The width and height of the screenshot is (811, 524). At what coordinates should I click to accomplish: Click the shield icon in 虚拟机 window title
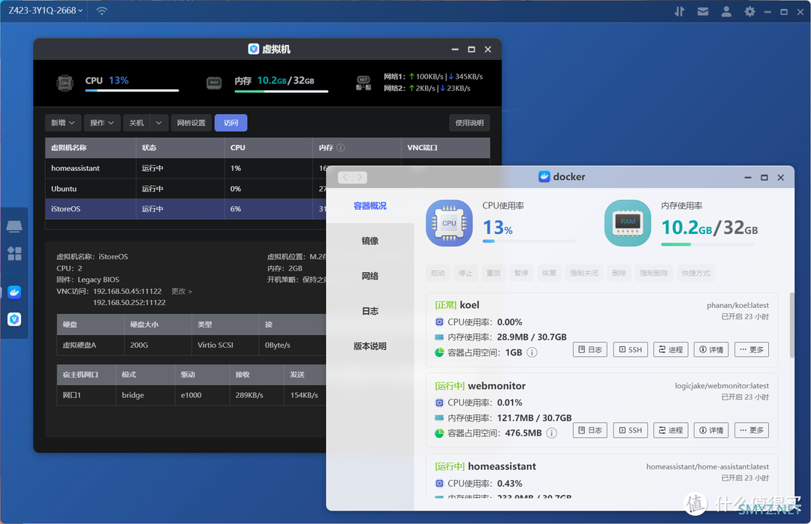(x=254, y=49)
